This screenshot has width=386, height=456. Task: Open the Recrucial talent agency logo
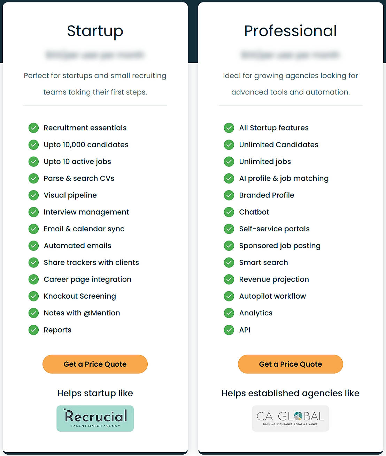point(95,418)
